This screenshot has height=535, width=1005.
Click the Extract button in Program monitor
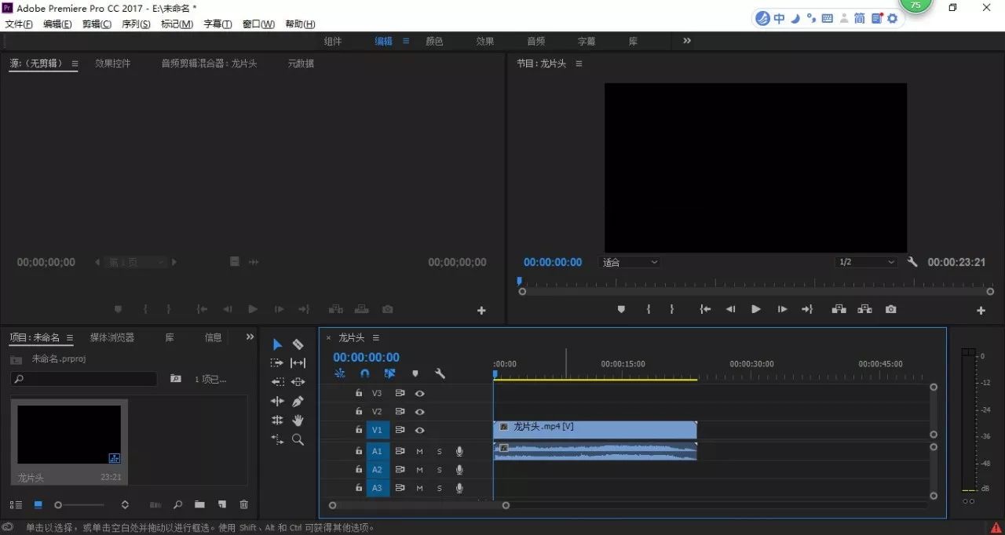864,310
